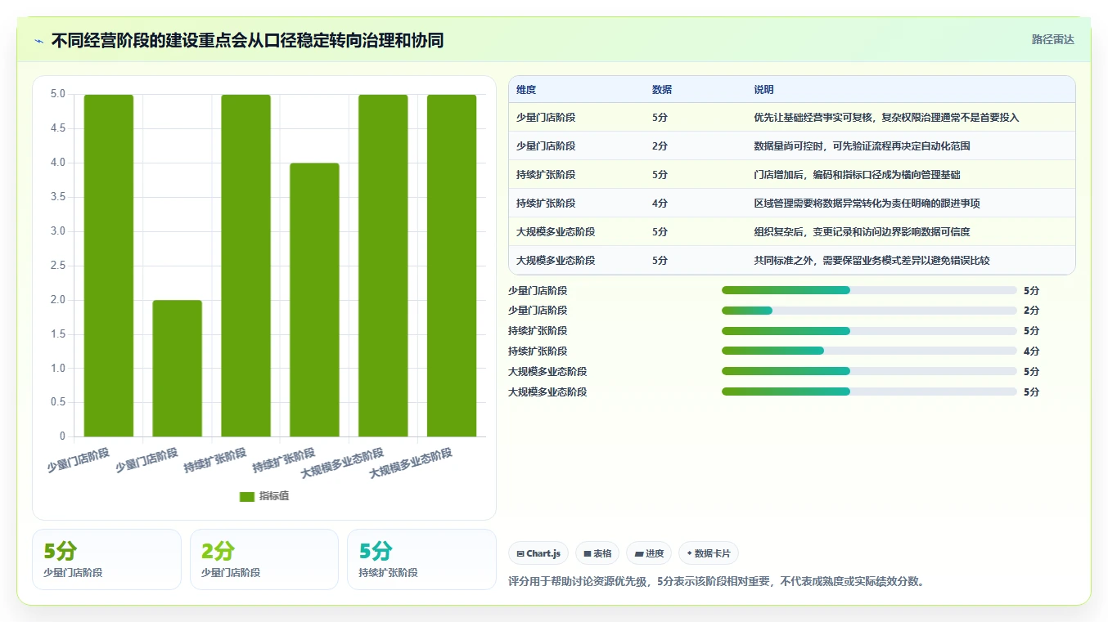
Task: Click the 指标值 legend label
Action: (x=274, y=496)
